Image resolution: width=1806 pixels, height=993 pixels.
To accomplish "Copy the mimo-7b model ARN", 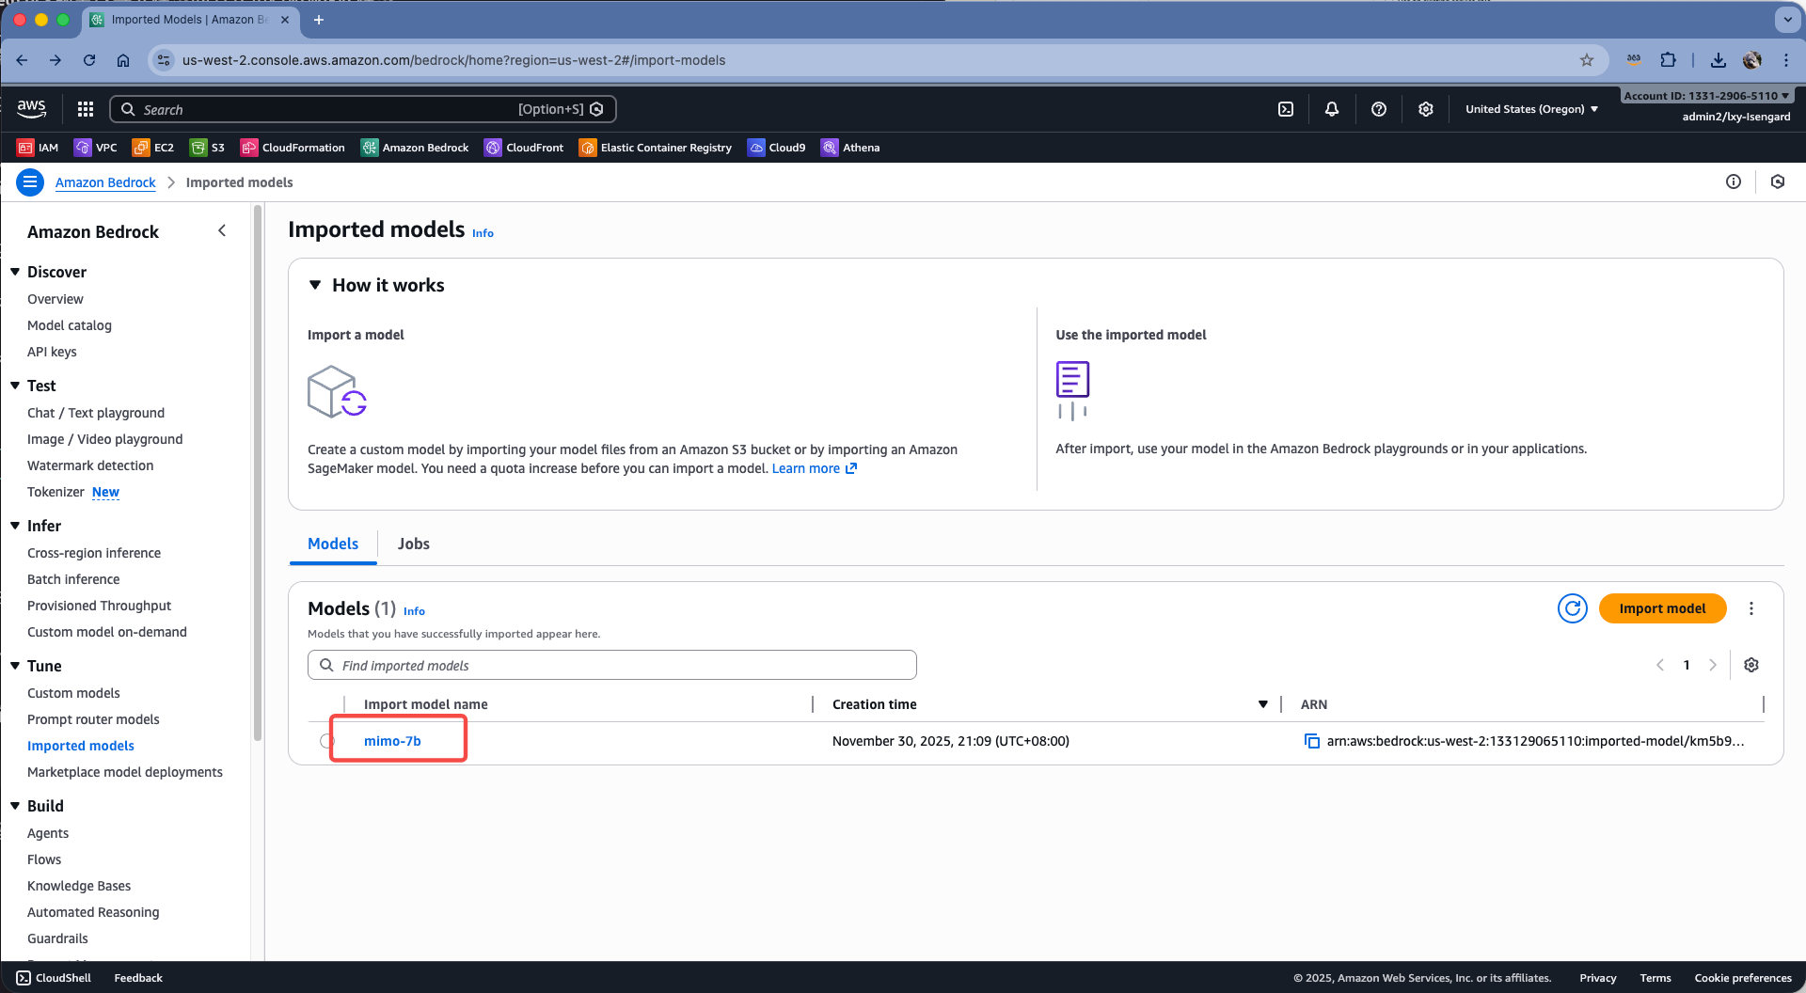I will click(1312, 741).
